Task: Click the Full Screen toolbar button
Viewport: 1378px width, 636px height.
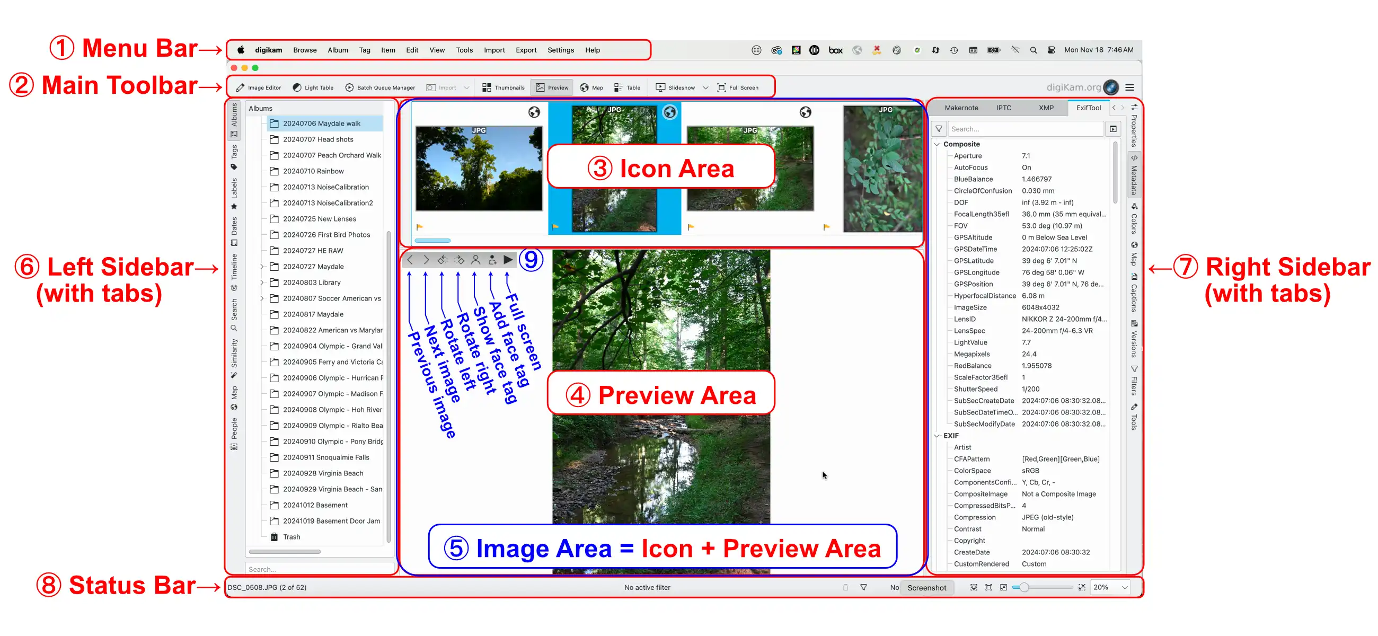Action: click(738, 88)
